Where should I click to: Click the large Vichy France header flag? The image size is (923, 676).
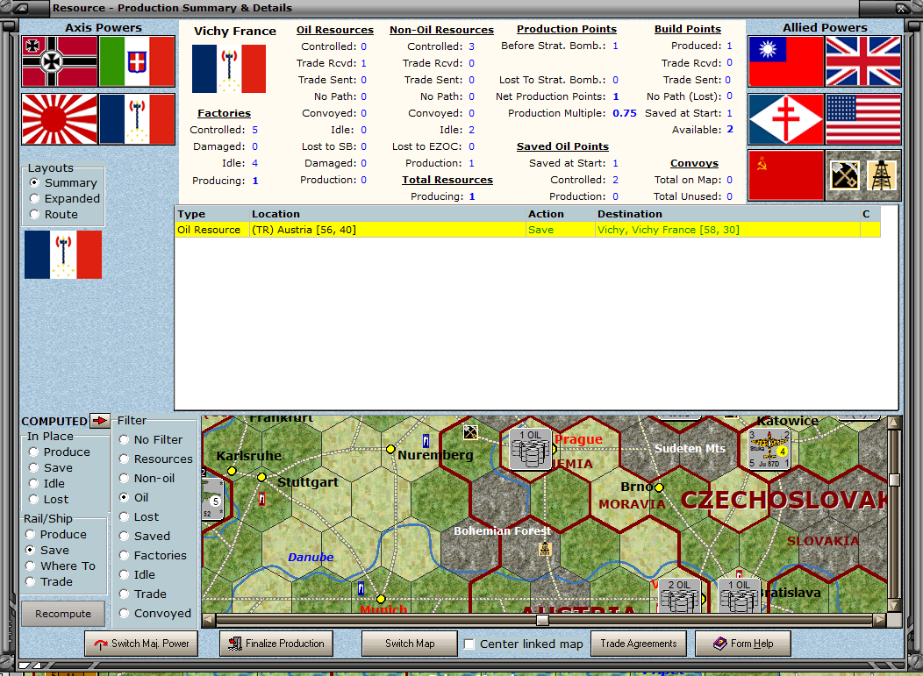[x=229, y=68]
